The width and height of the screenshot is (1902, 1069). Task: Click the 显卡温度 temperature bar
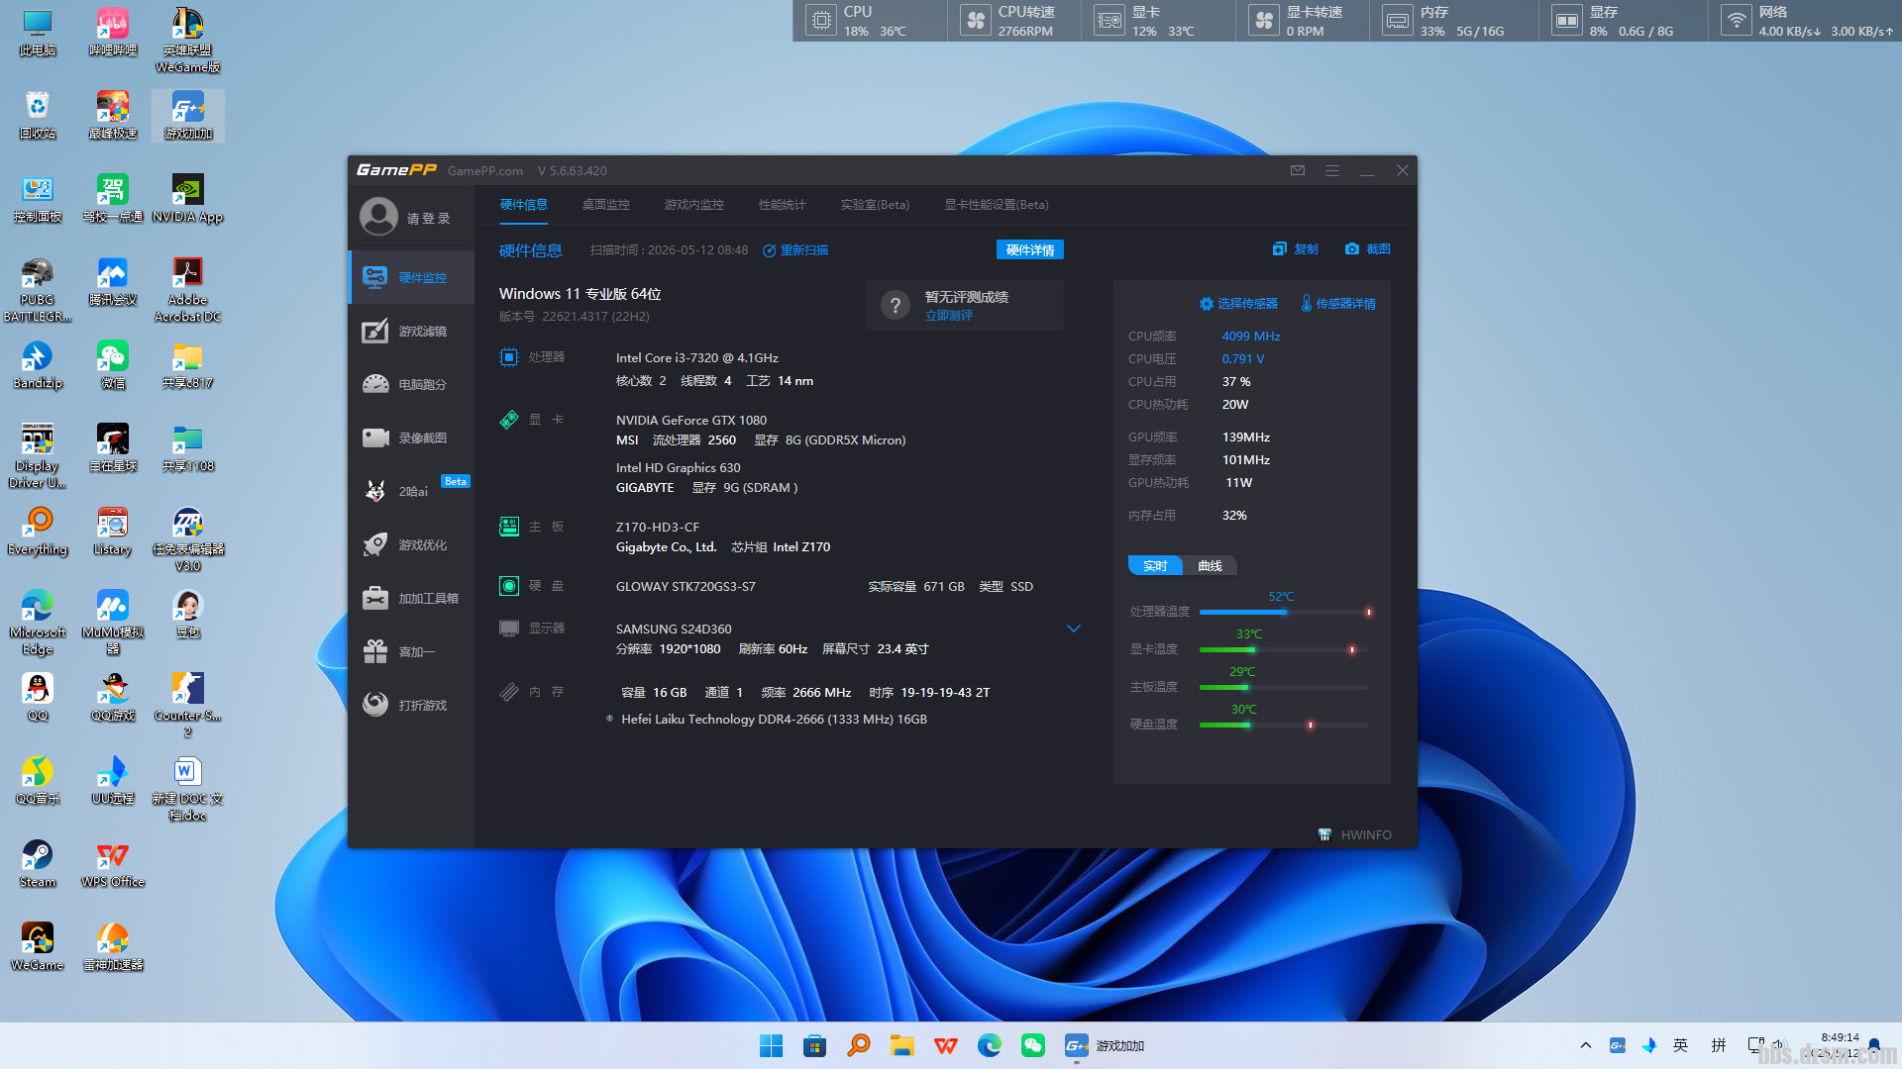point(1286,650)
